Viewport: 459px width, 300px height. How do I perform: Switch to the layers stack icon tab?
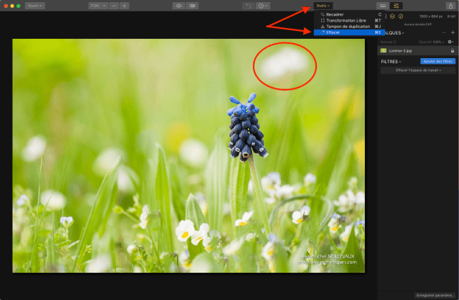pos(392,17)
